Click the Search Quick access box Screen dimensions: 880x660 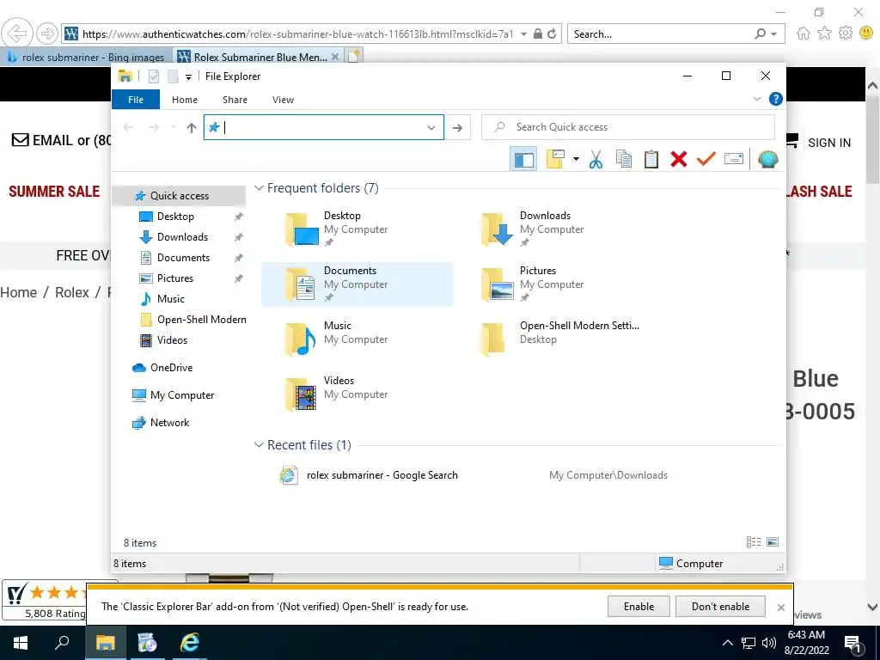628,127
